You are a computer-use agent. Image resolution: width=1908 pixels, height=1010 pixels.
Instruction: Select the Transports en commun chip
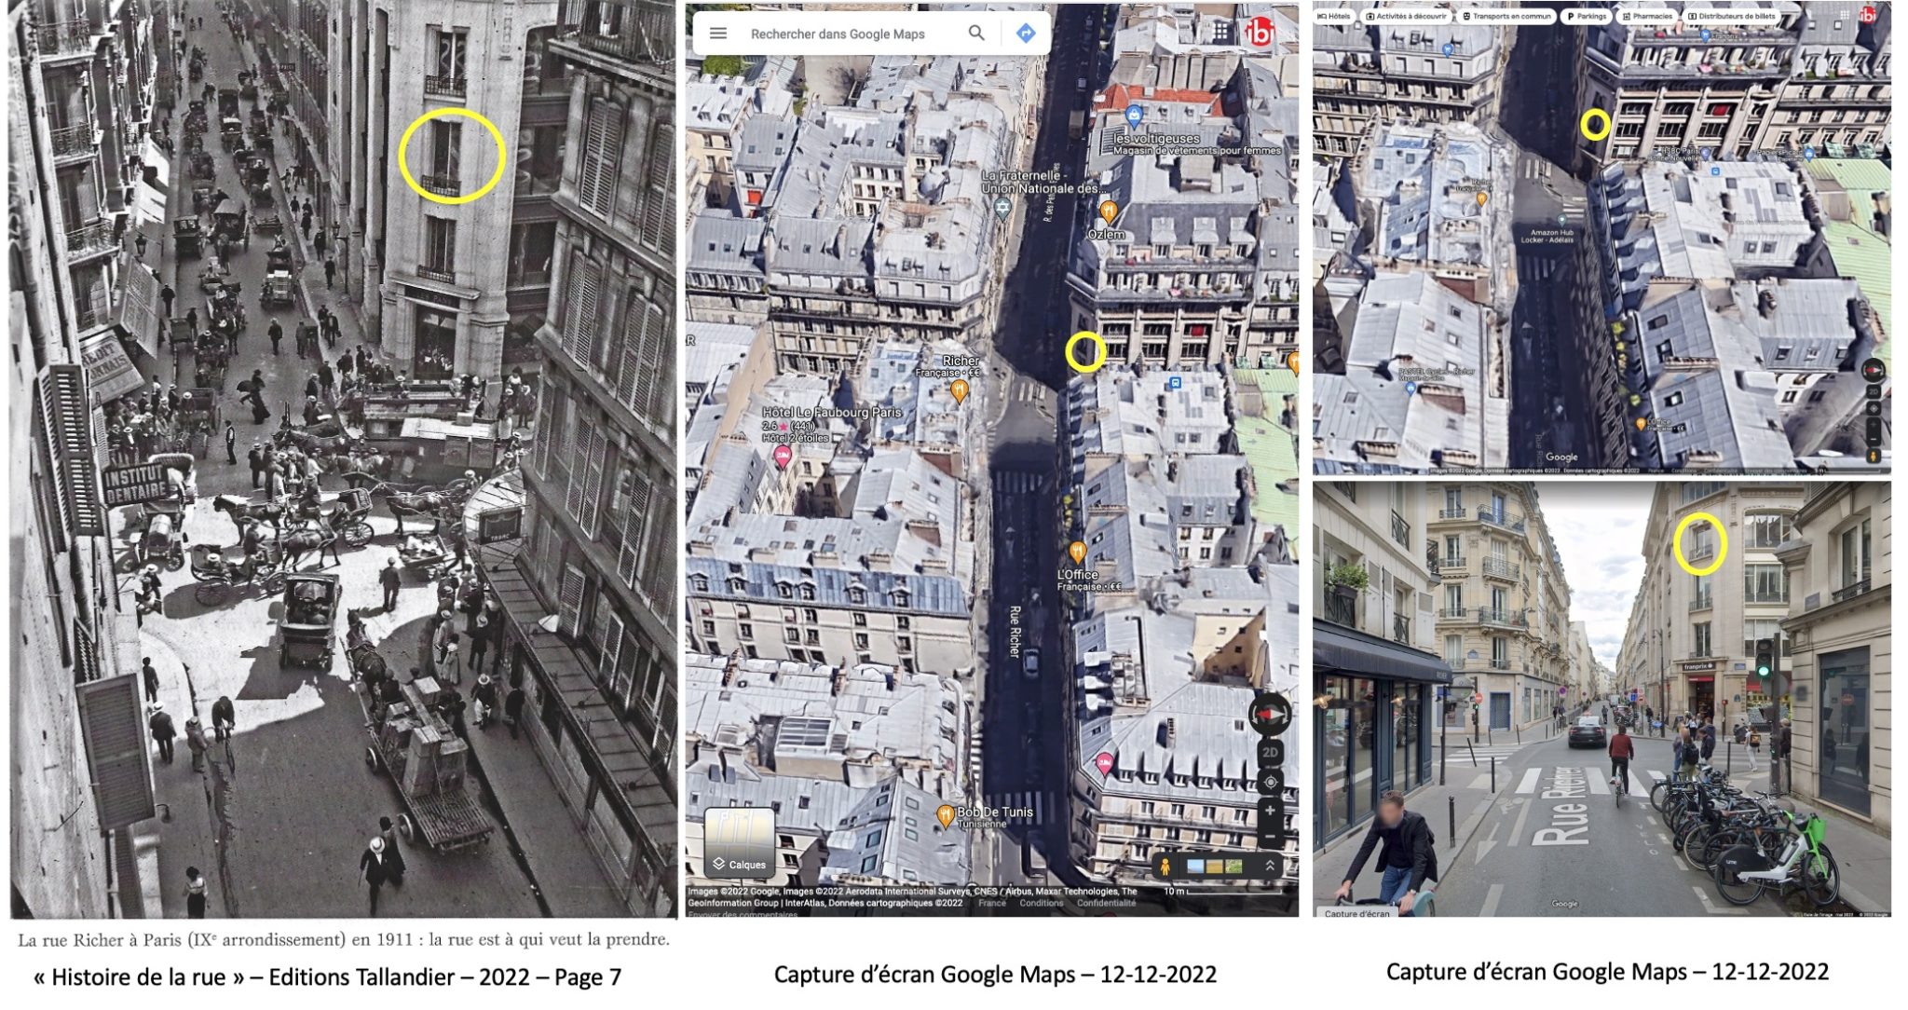[x=1506, y=16]
